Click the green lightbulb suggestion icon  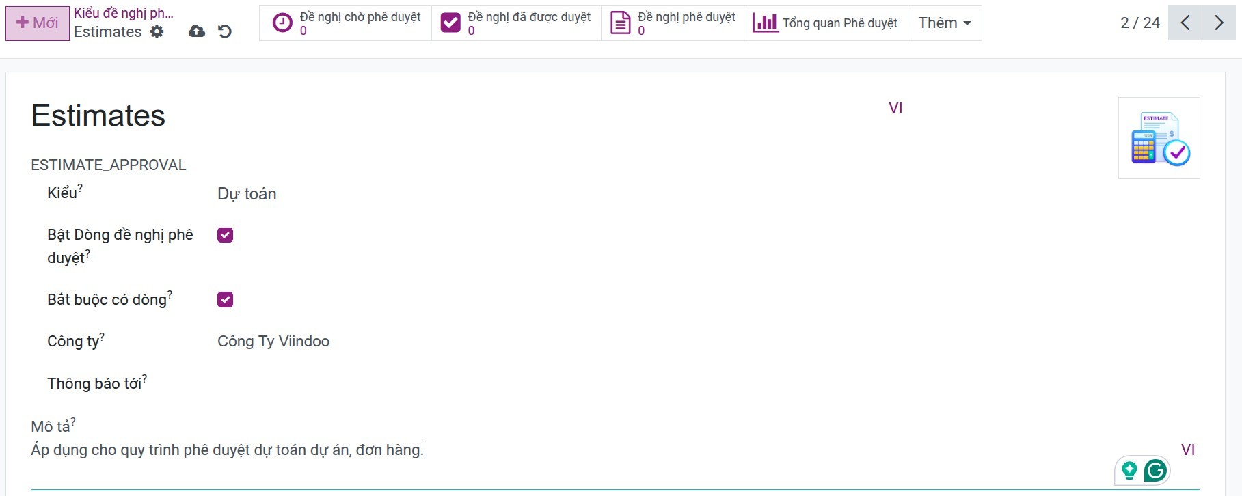click(x=1129, y=470)
